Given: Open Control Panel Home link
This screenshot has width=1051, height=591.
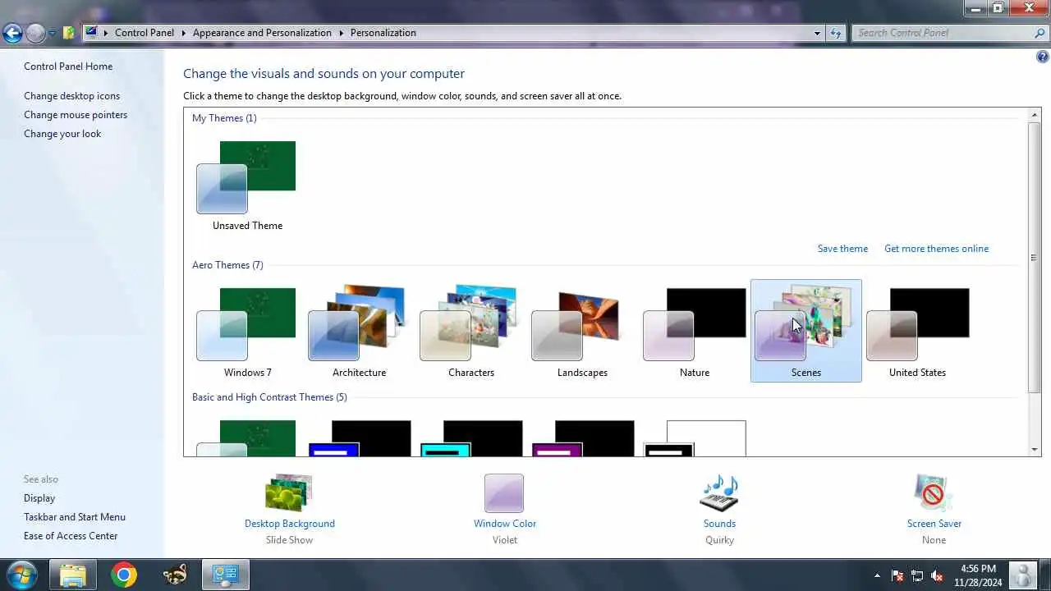Looking at the screenshot, I should point(68,66).
